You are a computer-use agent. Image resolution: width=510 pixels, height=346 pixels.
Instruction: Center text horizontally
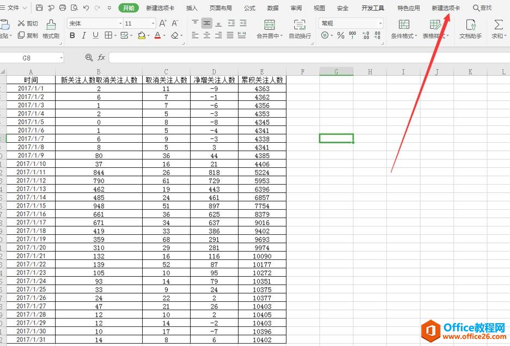coord(207,35)
